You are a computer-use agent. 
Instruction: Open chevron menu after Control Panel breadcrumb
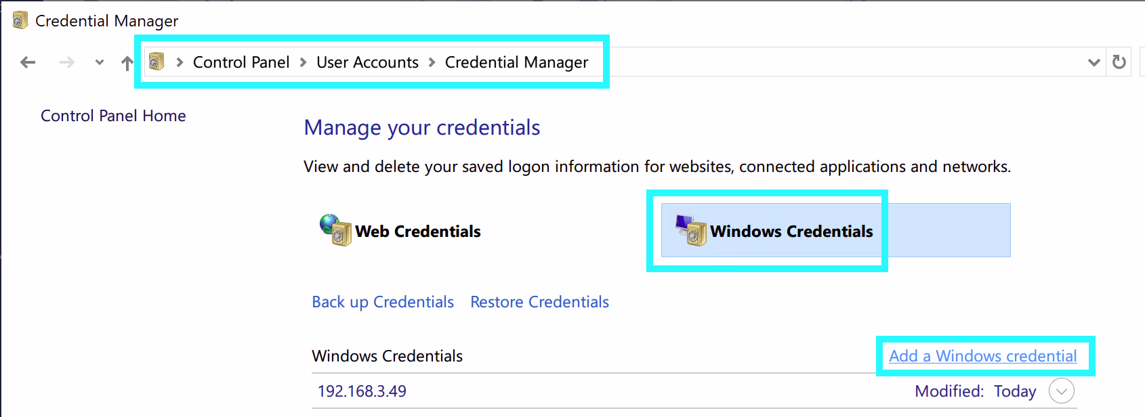click(x=303, y=62)
